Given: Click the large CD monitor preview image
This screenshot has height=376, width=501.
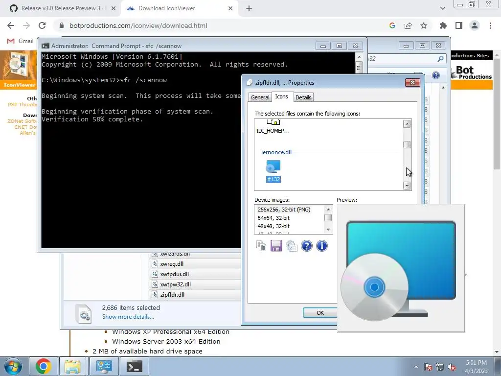Looking at the screenshot, I should pyautogui.click(x=401, y=268).
